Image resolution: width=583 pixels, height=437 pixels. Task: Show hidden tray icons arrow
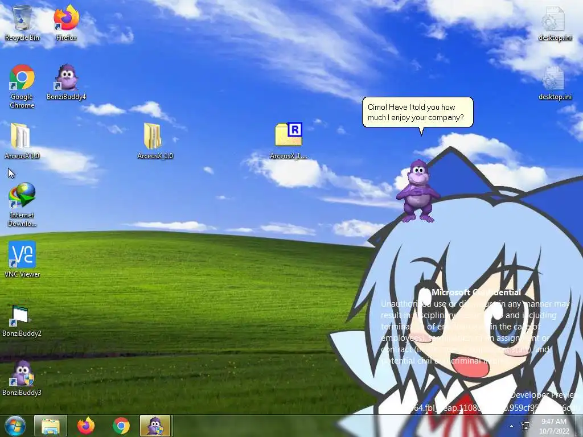click(512, 426)
